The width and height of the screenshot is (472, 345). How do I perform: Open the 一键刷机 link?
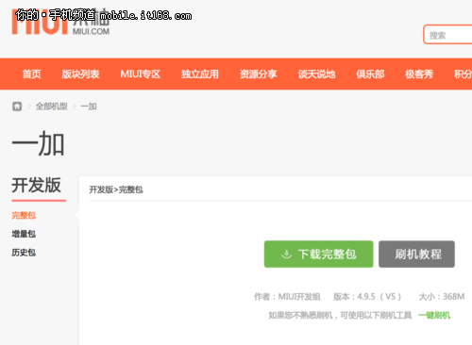(x=434, y=315)
